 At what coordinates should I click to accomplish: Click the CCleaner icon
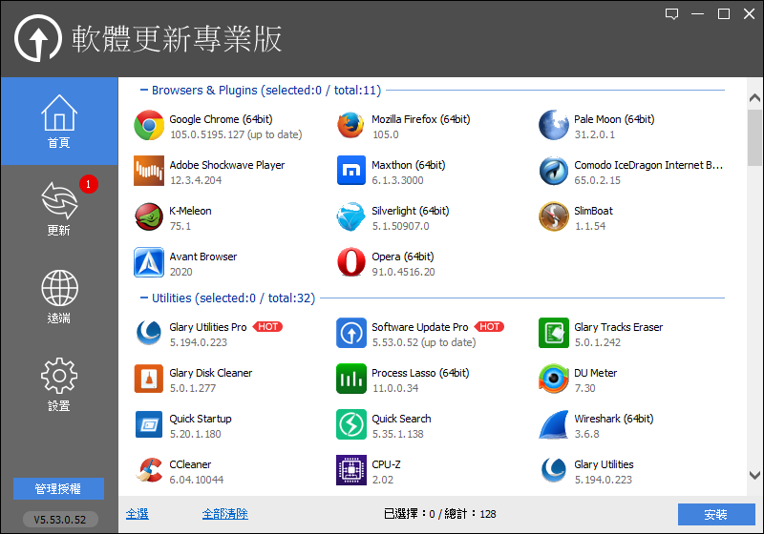(x=149, y=470)
